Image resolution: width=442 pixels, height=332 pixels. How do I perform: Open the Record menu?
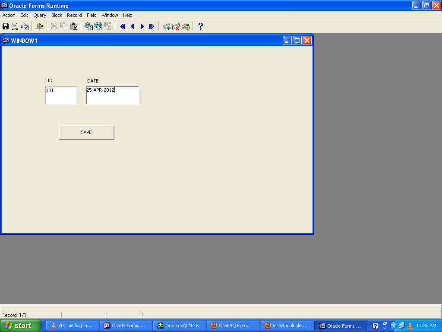point(74,15)
